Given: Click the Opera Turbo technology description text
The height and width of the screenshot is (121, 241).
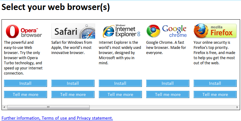Looking at the screenshot, I should click(23, 58).
